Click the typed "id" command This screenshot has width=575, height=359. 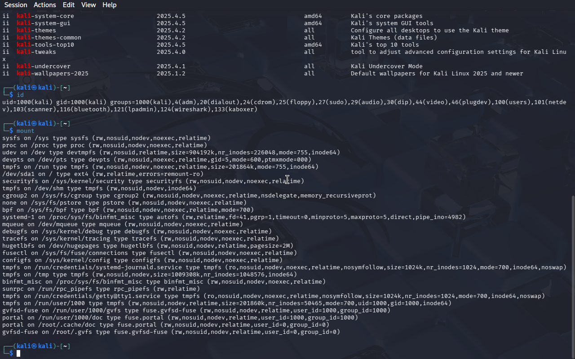pos(20,95)
